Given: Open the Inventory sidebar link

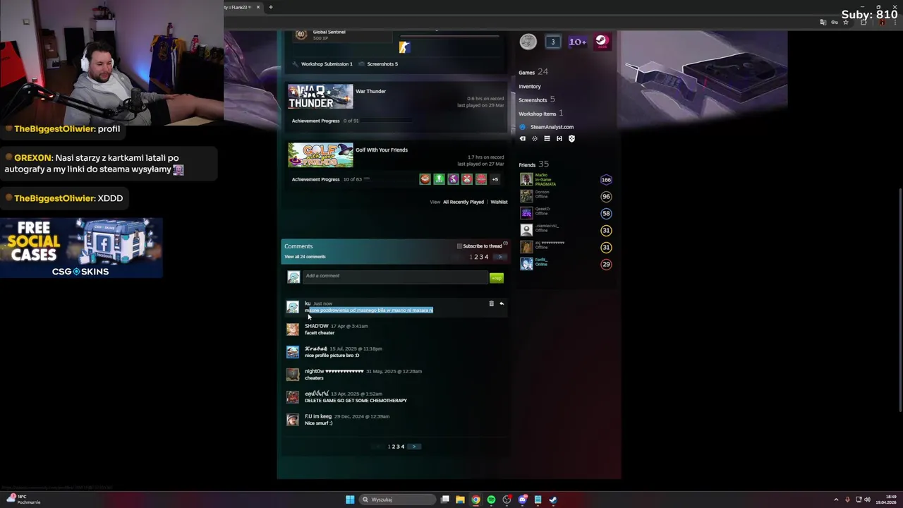Looking at the screenshot, I should tap(530, 86).
